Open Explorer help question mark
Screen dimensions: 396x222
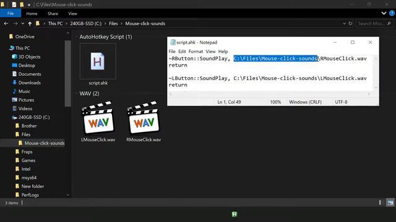tap(392, 14)
